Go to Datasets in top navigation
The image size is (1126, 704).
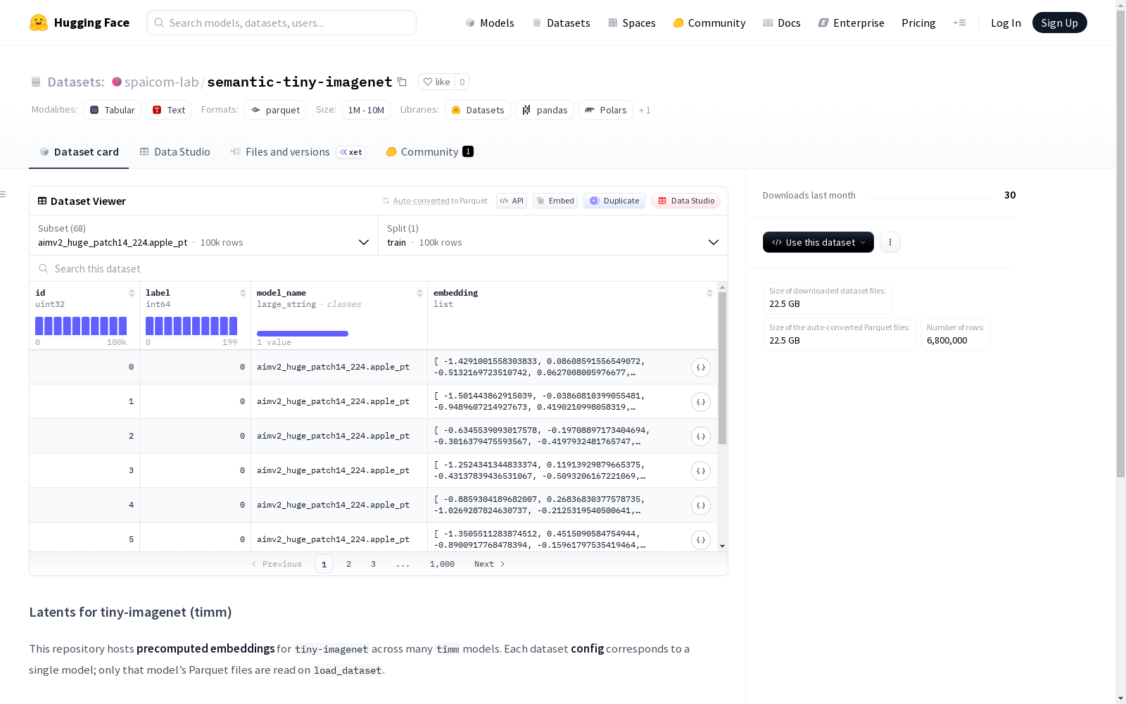(562, 23)
